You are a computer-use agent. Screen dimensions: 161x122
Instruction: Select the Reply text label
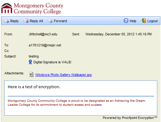(x=14, y=21)
